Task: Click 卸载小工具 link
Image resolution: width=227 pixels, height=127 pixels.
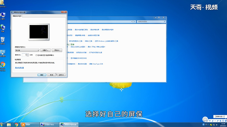Action: [x=89, y=41]
